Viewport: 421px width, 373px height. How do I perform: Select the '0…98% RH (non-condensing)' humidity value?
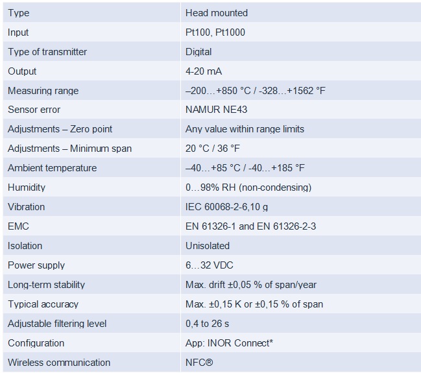pos(248,187)
